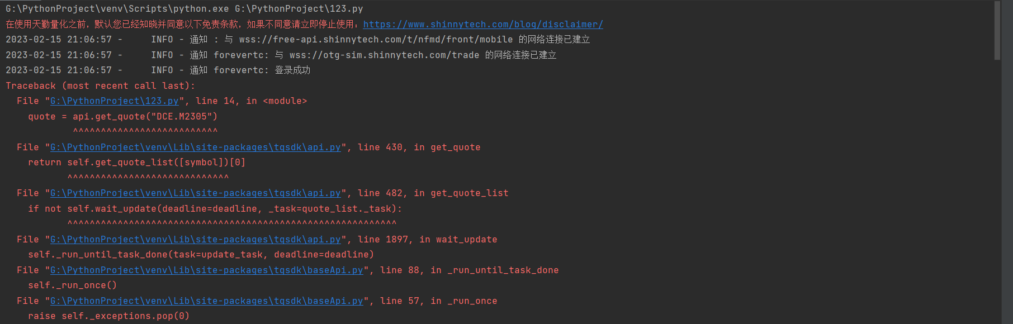Open the G:\PythonProject\123.py traceback link

(x=115, y=101)
